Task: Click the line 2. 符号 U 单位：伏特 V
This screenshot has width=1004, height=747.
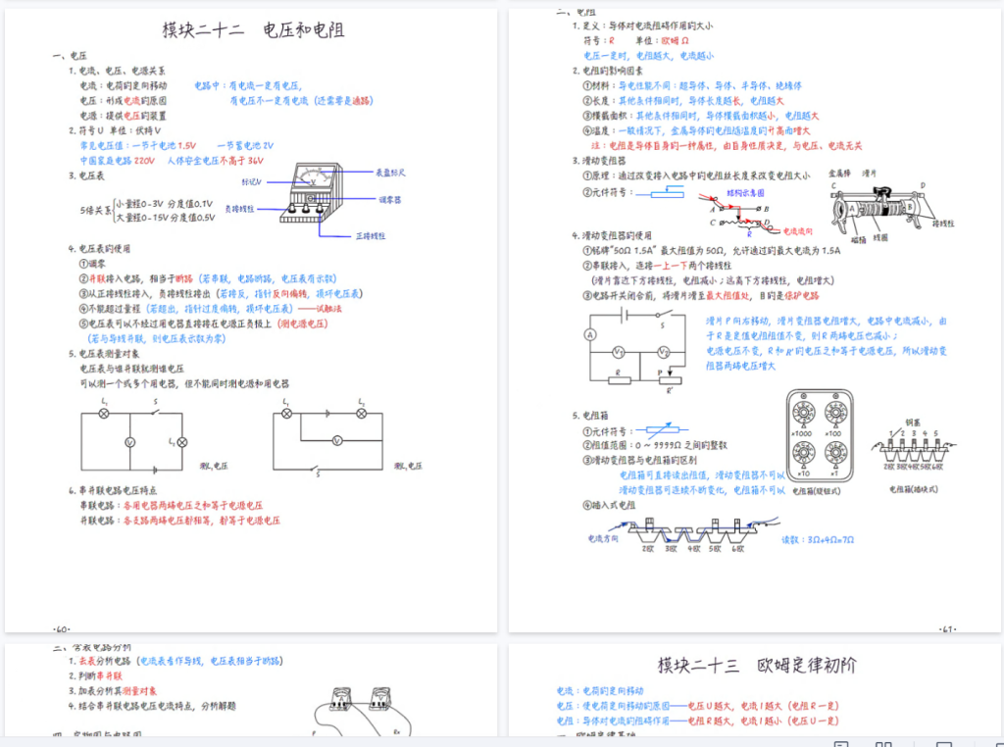Action: (115, 130)
